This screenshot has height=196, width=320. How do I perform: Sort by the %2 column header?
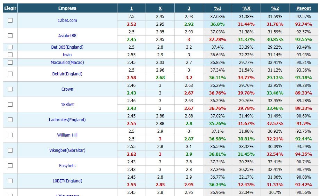point(275,8)
